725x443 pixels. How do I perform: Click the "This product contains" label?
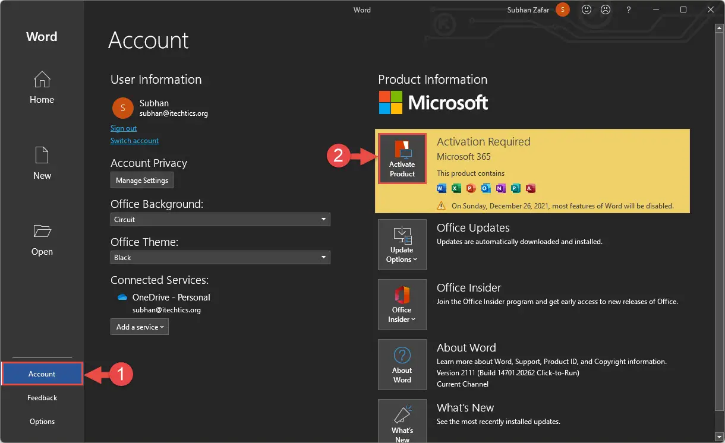pyautogui.click(x=471, y=173)
